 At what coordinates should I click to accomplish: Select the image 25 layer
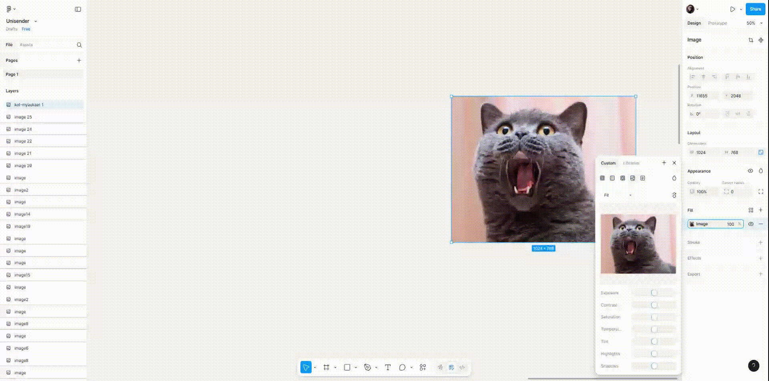pos(23,117)
